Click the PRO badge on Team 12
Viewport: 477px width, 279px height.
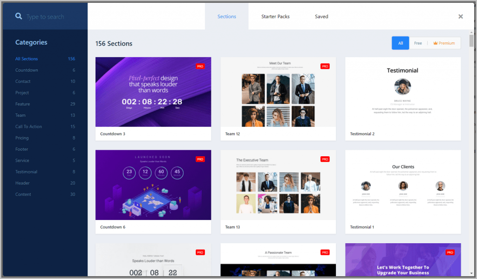click(x=325, y=66)
